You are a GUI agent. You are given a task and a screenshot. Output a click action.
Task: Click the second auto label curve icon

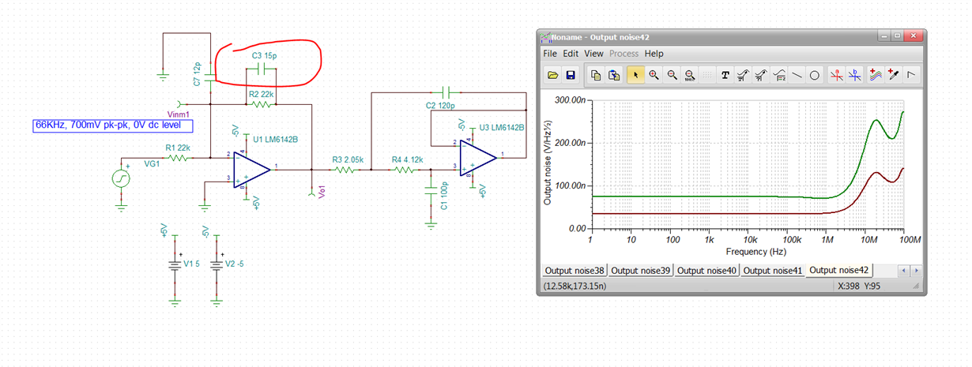coord(760,75)
